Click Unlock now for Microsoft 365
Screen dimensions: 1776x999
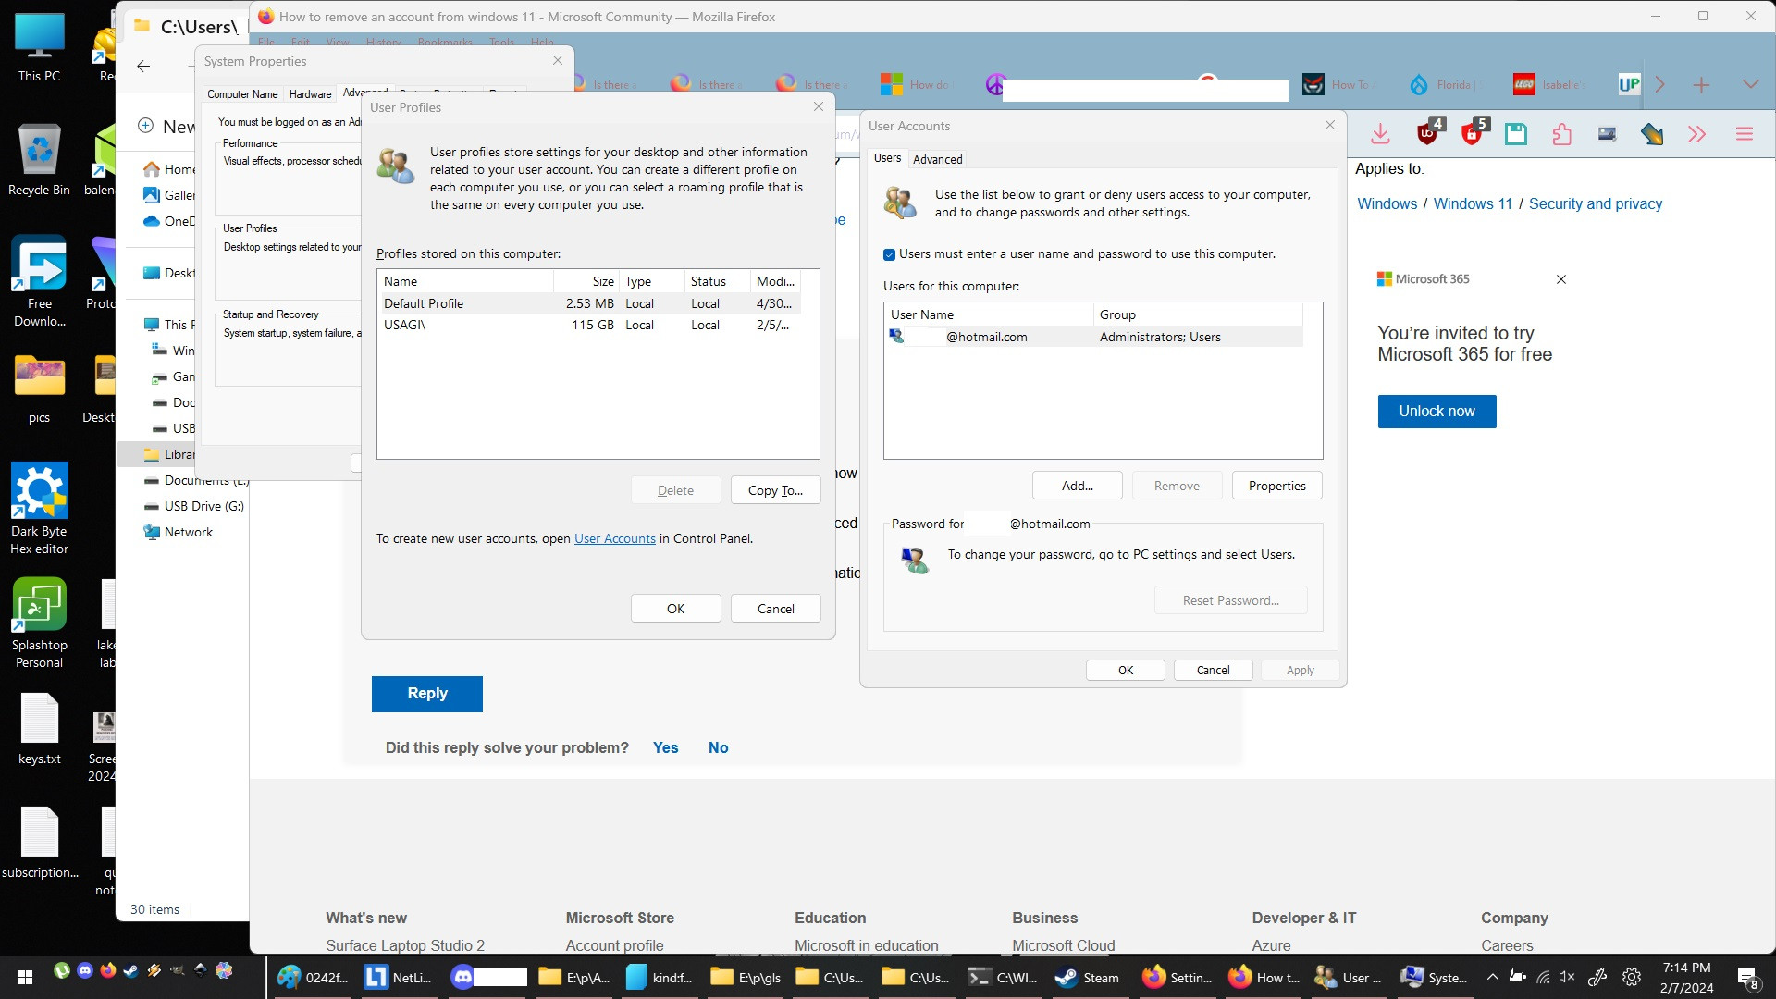point(1437,412)
